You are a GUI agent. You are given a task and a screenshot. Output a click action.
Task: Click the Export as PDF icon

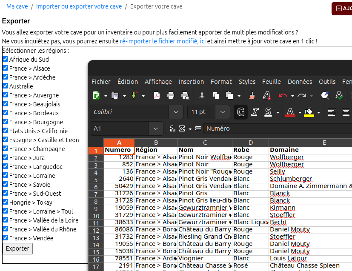pos(157,96)
